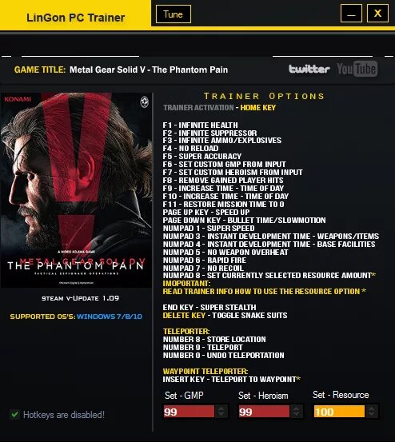Decrease the Heroism value with down arrow
The width and height of the screenshot is (395, 442).
pyautogui.click(x=296, y=415)
